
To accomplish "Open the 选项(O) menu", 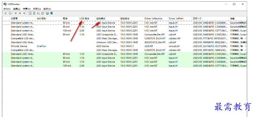I will [37, 9].
